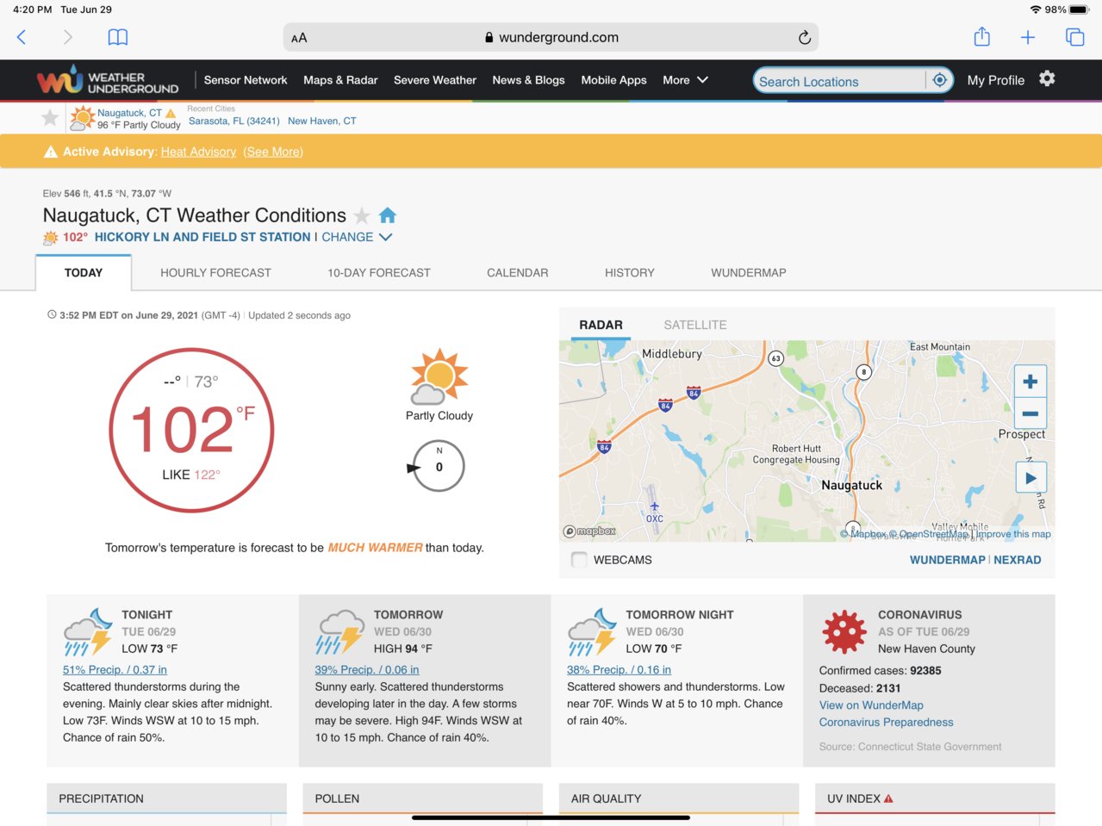1102x826 pixels.
Task: Click Hickory Ln and Field St Station
Action: (202, 237)
